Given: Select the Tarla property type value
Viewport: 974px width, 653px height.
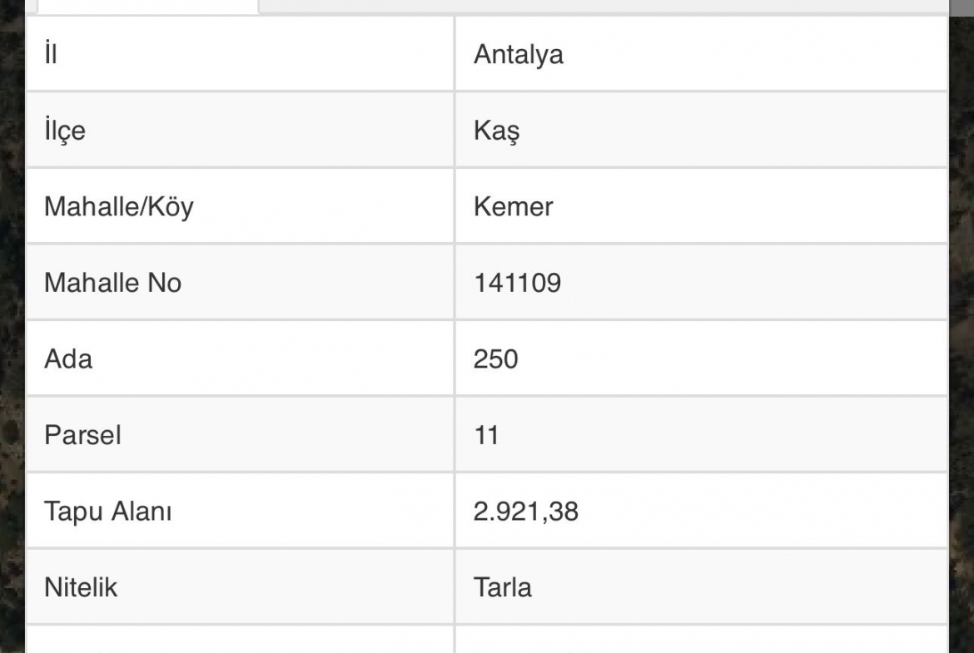Looking at the screenshot, I should coord(503,588).
